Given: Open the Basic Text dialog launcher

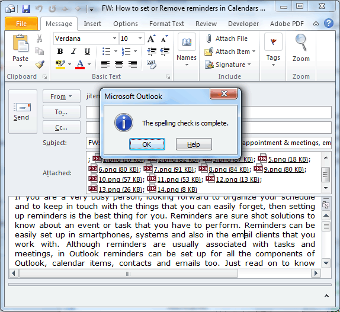Looking at the screenshot, I should [x=168, y=77].
